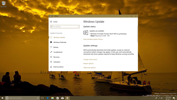177x100 pixels.
Task: Maximize the Settings window
Action: [x=132, y=16]
